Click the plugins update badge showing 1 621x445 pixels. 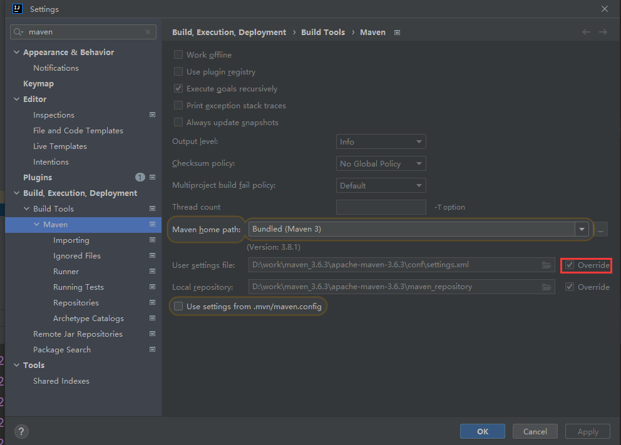pos(140,177)
